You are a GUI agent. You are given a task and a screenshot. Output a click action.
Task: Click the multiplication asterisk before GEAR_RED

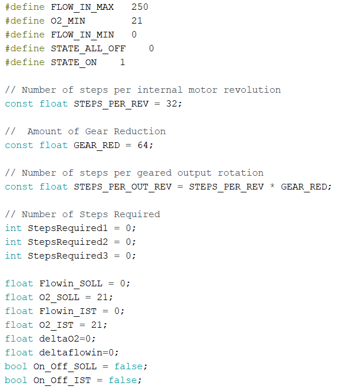point(272,186)
